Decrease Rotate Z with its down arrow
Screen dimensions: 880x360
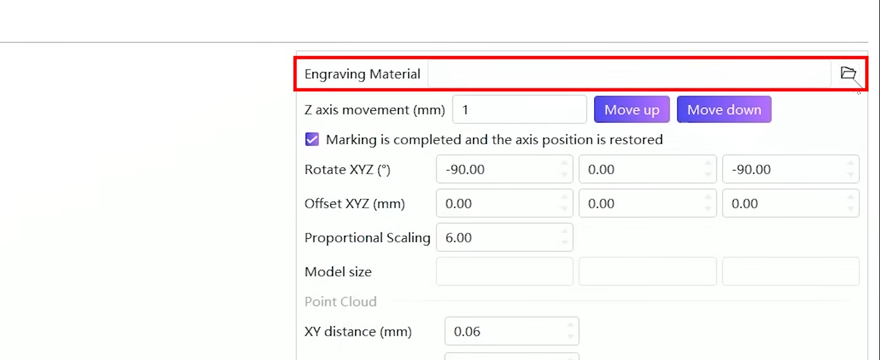pos(851,175)
